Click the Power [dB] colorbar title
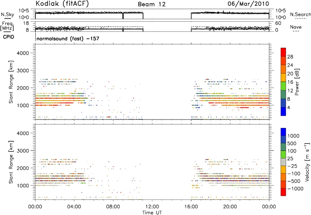The width and height of the screenshot is (311, 215). [297, 82]
